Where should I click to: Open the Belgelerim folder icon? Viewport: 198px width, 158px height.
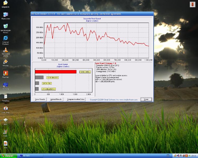[x=6, y=3]
